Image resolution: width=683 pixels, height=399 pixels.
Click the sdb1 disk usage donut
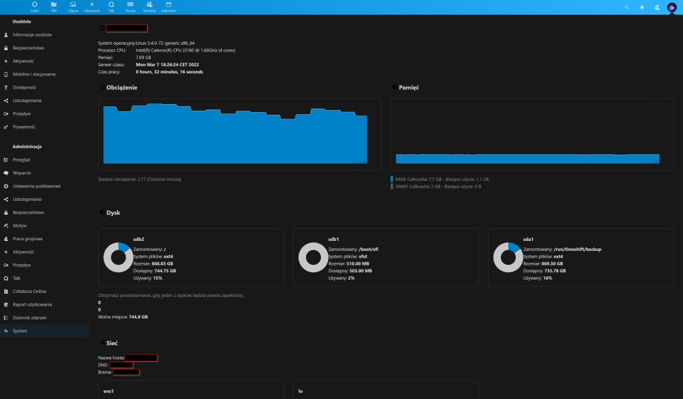click(313, 258)
